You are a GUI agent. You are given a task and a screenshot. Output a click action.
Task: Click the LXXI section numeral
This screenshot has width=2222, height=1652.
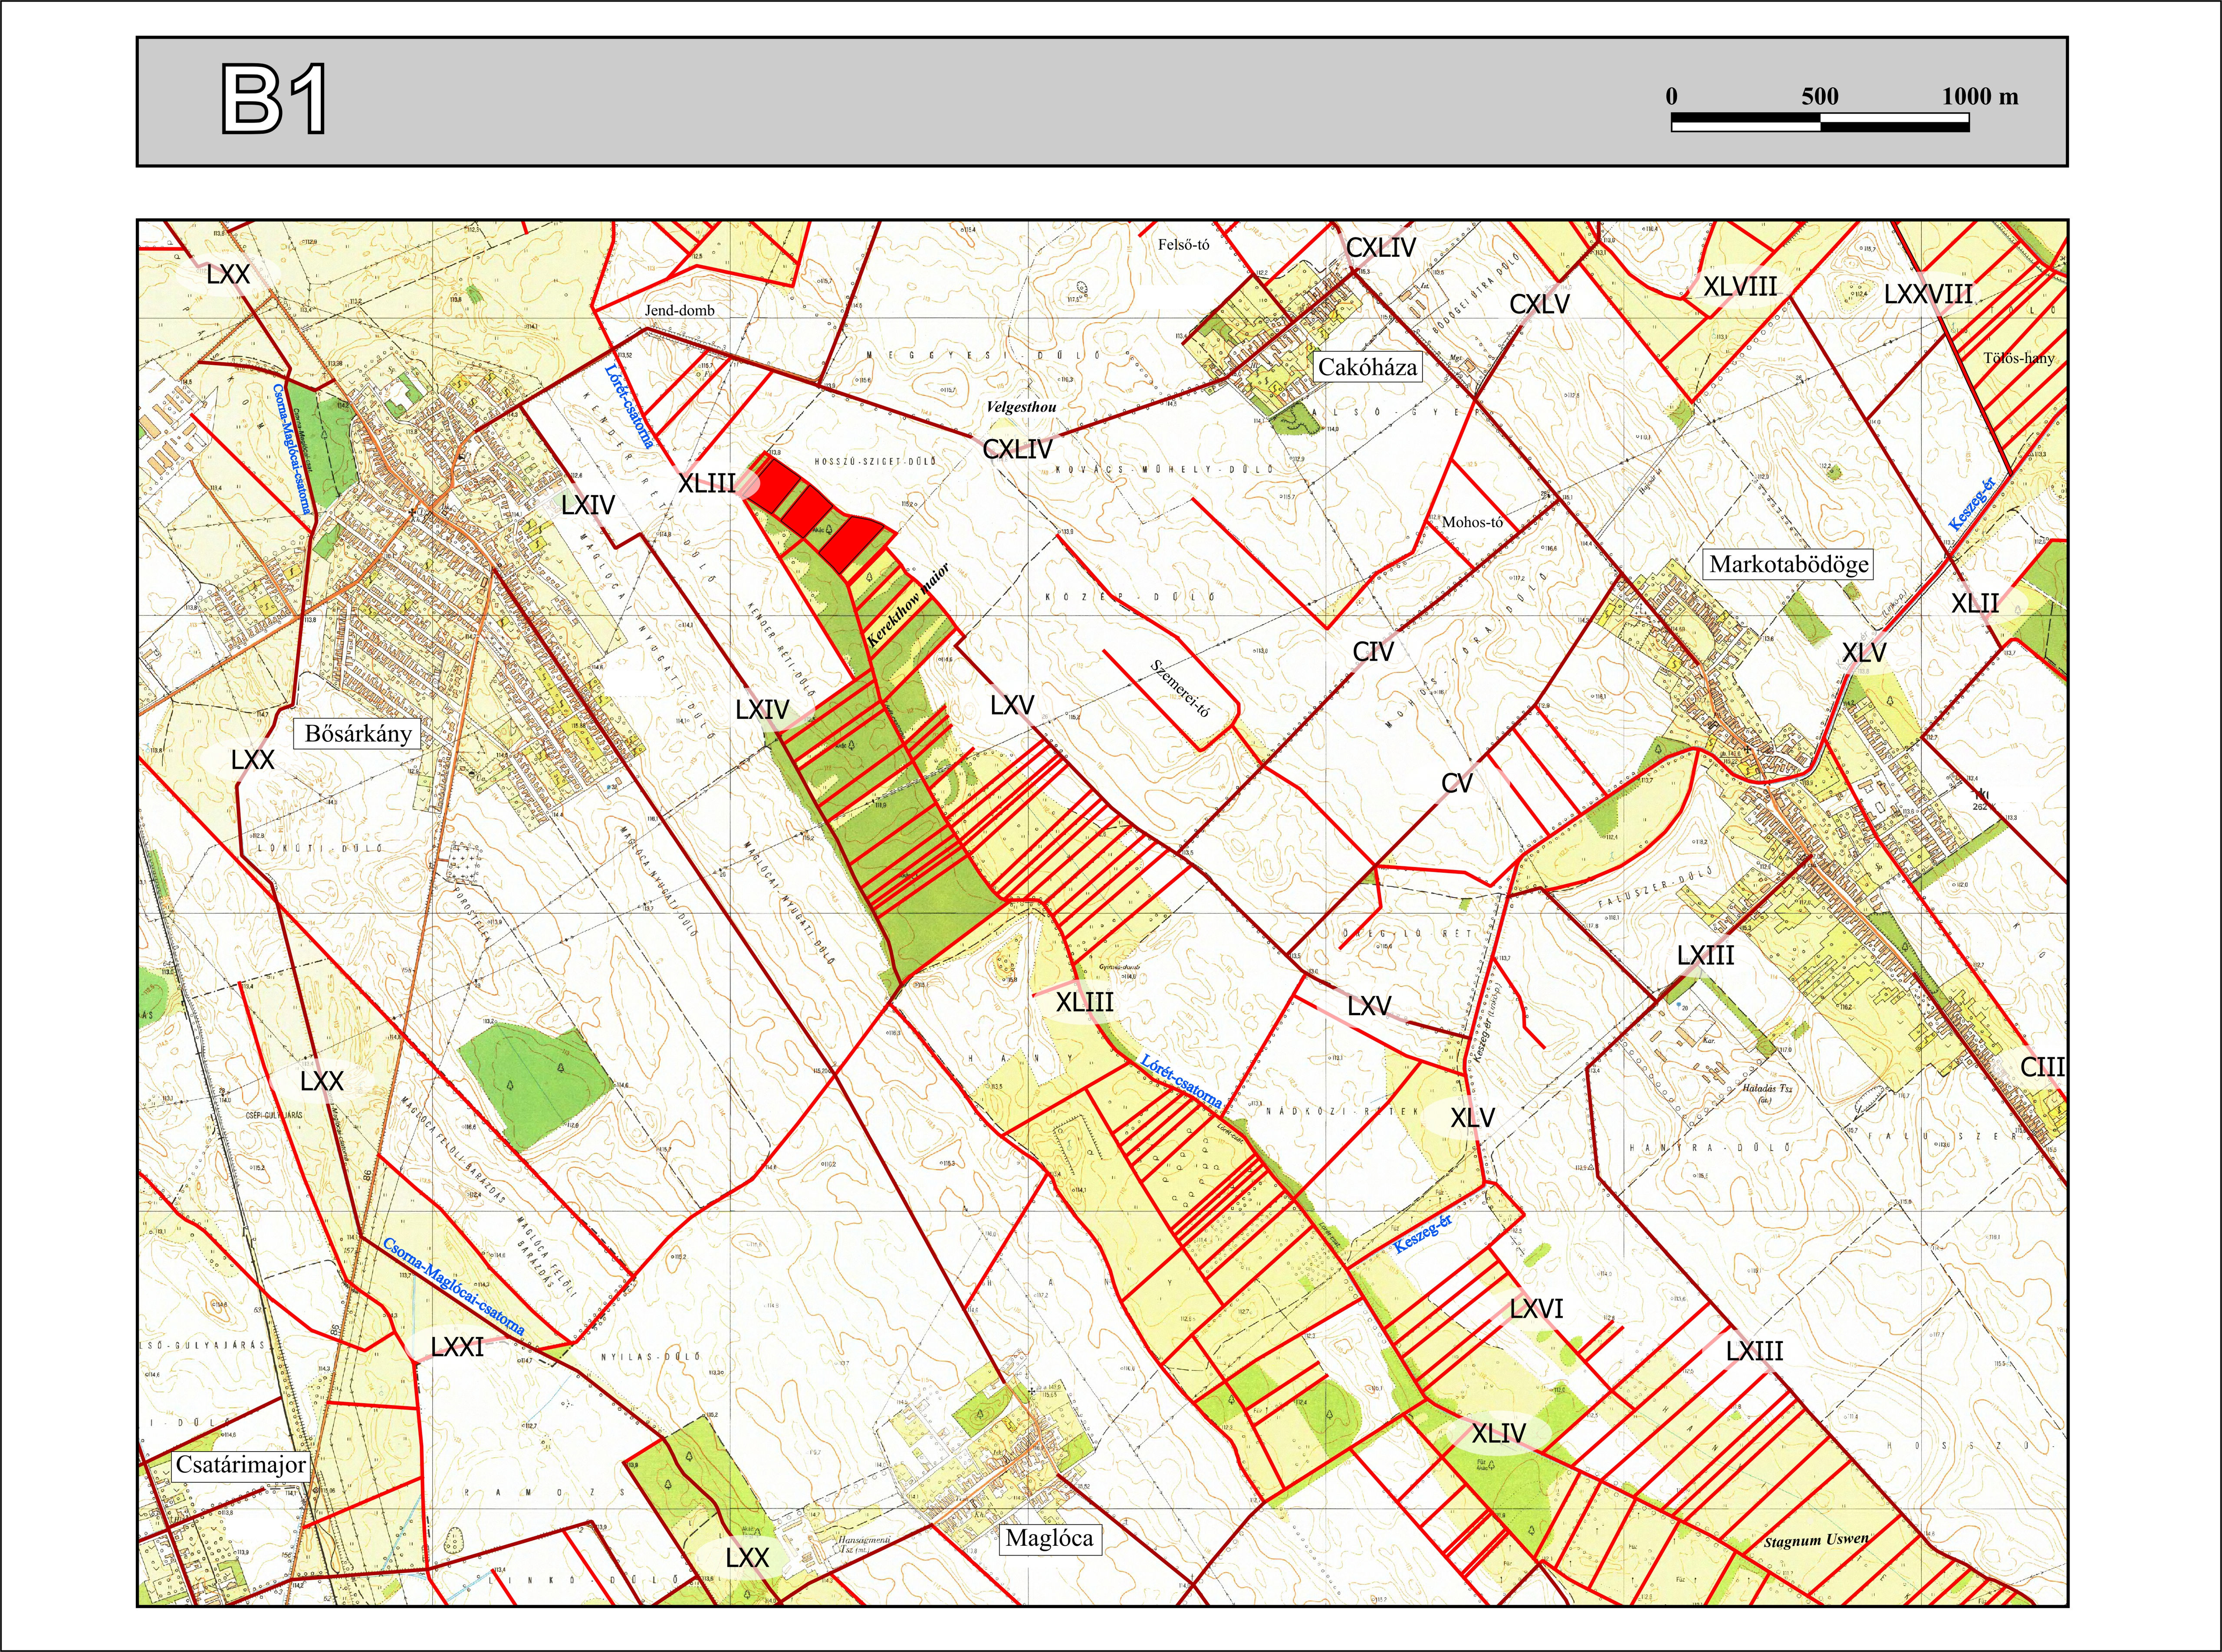[457, 1347]
